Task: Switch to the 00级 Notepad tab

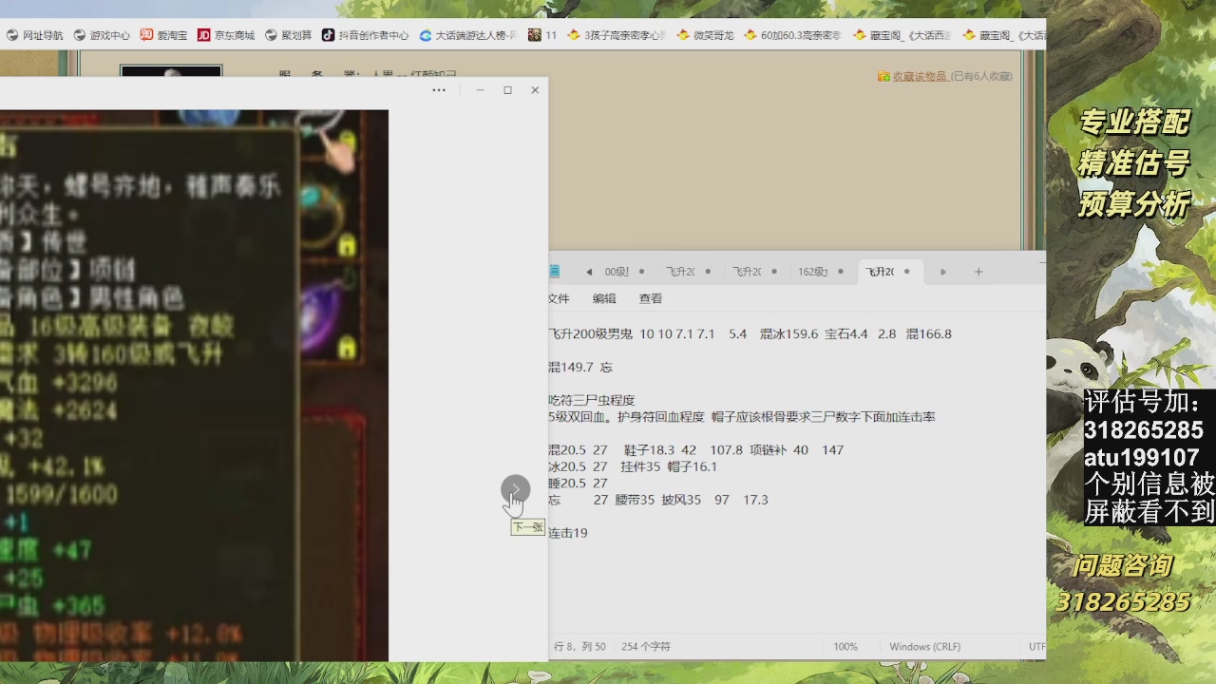Action: (x=617, y=272)
